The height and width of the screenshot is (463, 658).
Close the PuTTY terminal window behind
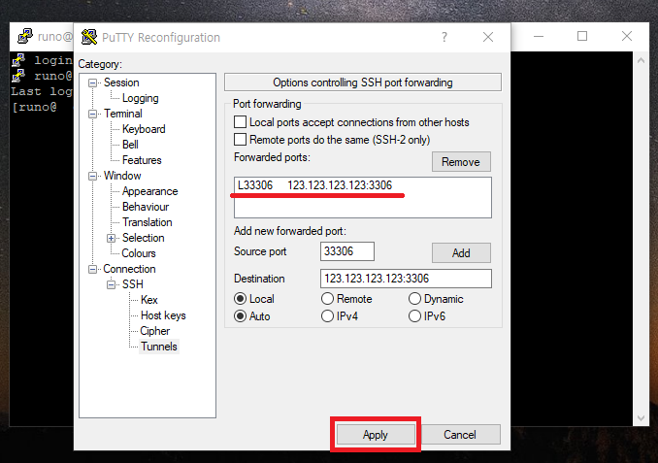tap(627, 36)
